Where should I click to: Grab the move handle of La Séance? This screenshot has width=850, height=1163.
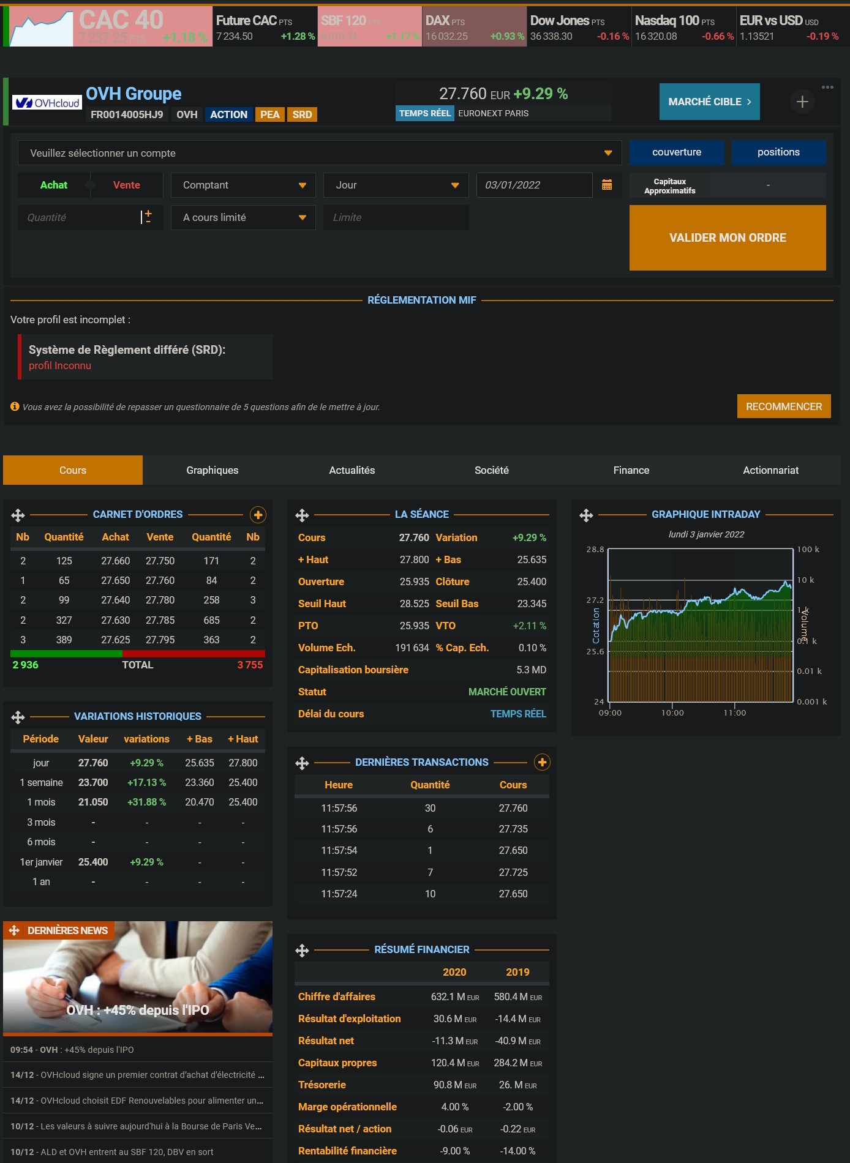click(302, 515)
